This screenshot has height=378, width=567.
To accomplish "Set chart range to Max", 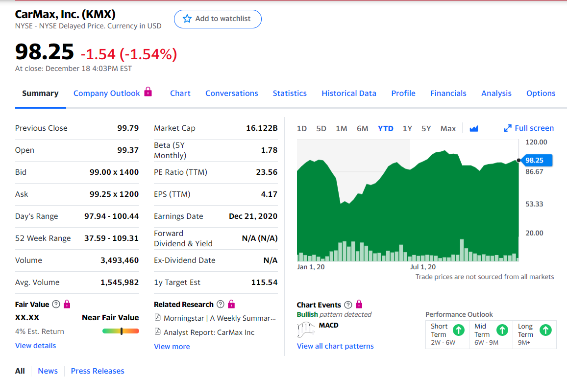I will [x=448, y=129].
